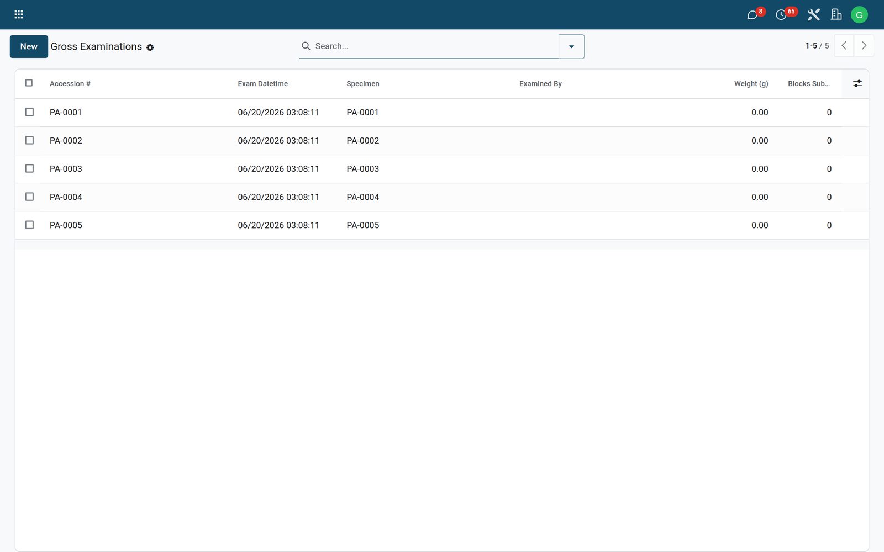Click the New button
884x552 pixels.
(29, 46)
